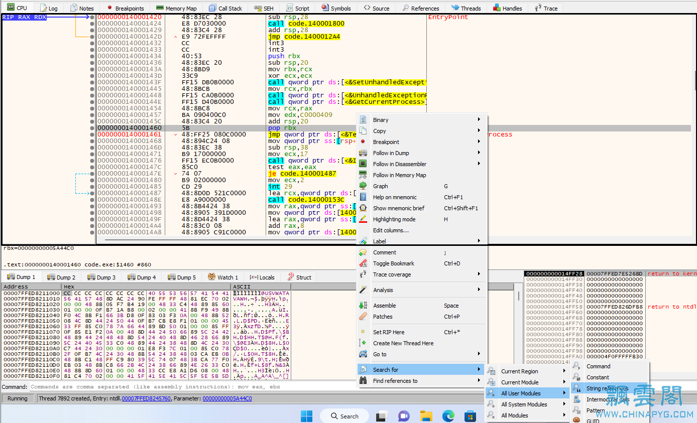Toggle breakpoint dot at address 0000000140001460
The height and width of the screenshot is (423, 697).
92,128
